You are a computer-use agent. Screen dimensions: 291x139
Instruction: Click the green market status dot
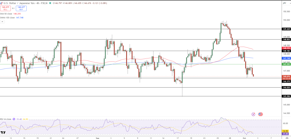pyautogui.click(x=50, y=3)
